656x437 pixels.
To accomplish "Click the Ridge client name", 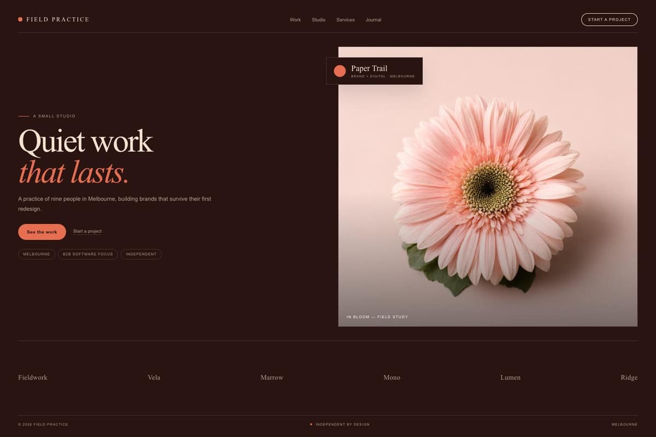I will click(x=629, y=377).
